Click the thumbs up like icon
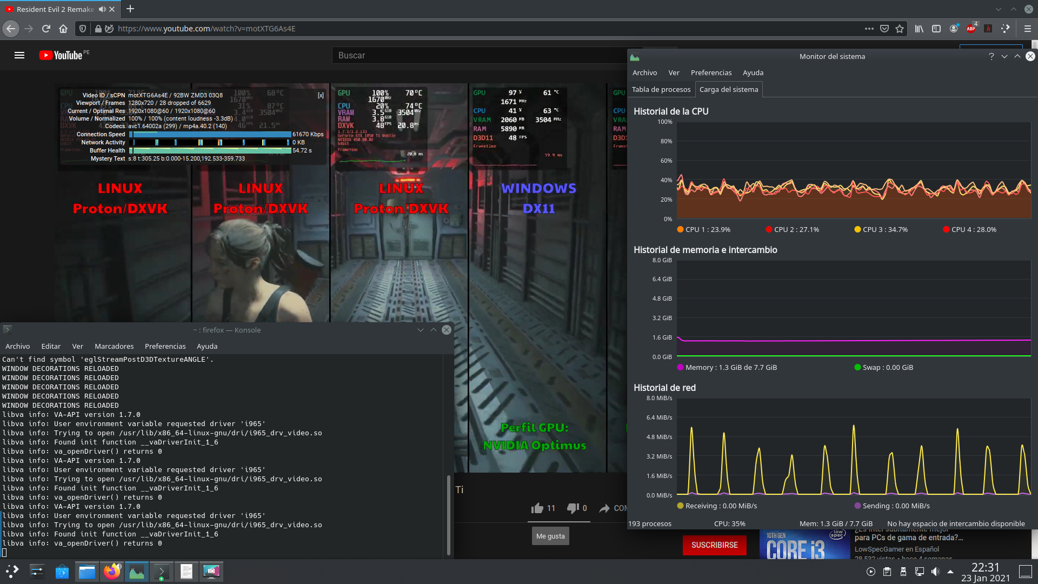Image resolution: width=1038 pixels, height=584 pixels. click(x=537, y=508)
